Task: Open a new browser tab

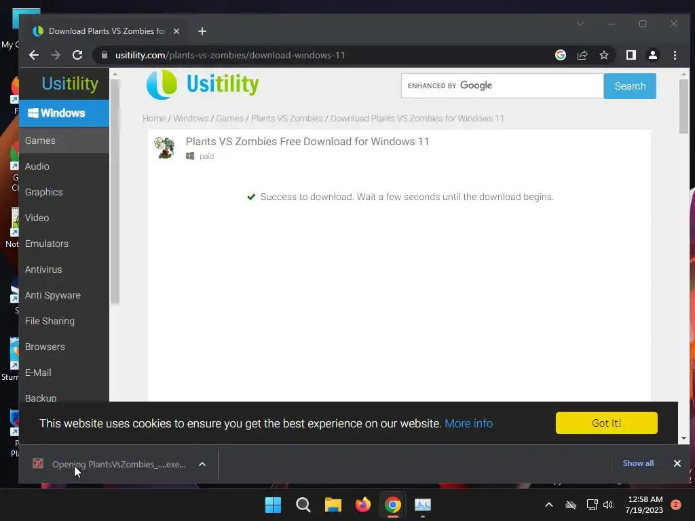Action: pos(202,31)
